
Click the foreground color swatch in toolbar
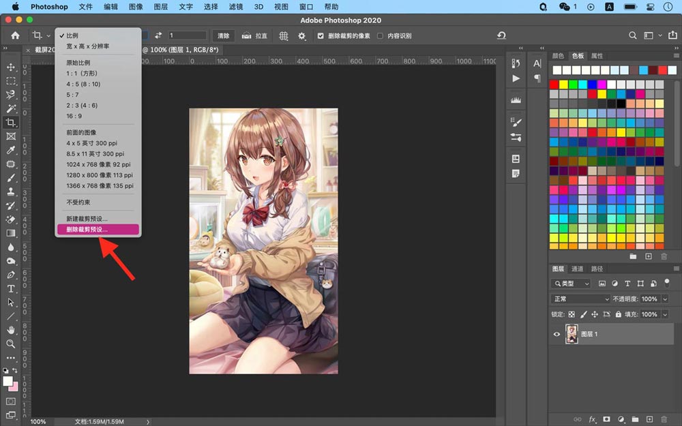8,381
